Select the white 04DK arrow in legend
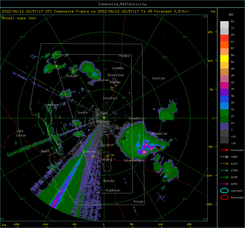The width and height of the screenshot is (245, 228). tap(224, 157)
